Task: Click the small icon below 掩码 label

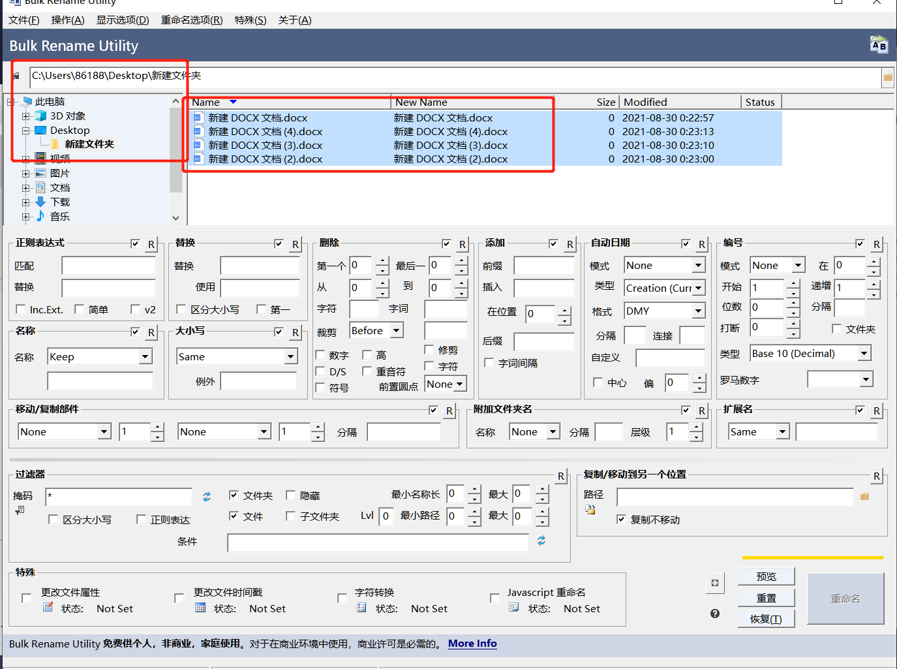Action: (x=20, y=510)
